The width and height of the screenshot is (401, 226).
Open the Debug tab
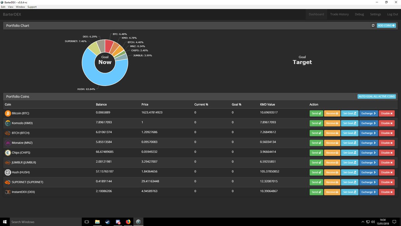(359, 14)
